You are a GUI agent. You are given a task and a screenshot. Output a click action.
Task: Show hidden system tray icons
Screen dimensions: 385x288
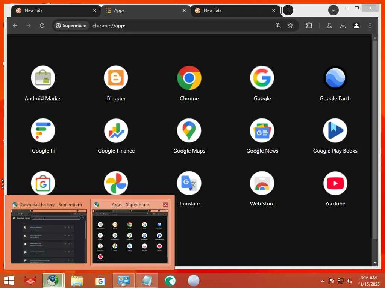pos(322,281)
